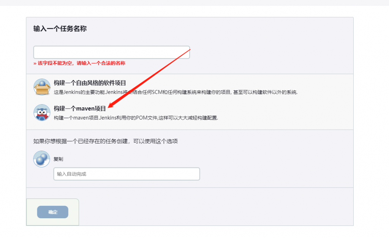Viewport: 389px width, 238px height.
Task: Click the blue spheres copy icon
Action: [42, 159]
